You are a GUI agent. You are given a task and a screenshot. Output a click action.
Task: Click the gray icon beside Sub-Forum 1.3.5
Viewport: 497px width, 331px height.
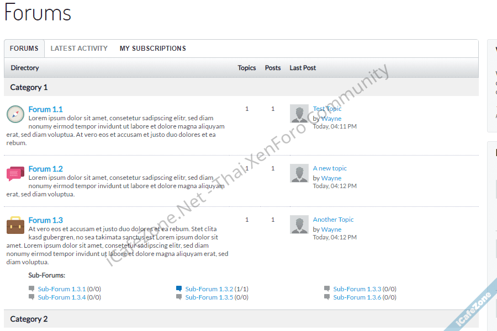pyautogui.click(x=179, y=297)
